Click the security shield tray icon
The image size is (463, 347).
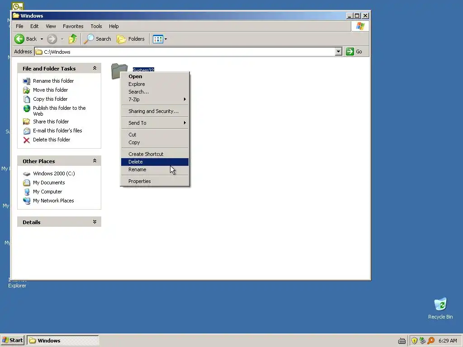pos(414,341)
